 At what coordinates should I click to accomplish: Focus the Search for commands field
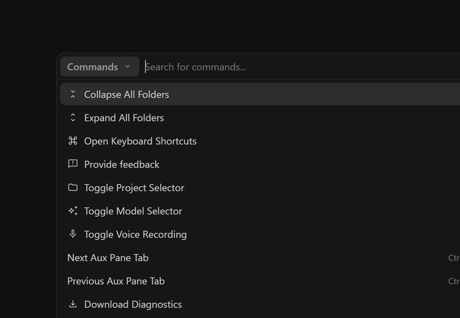302,67
